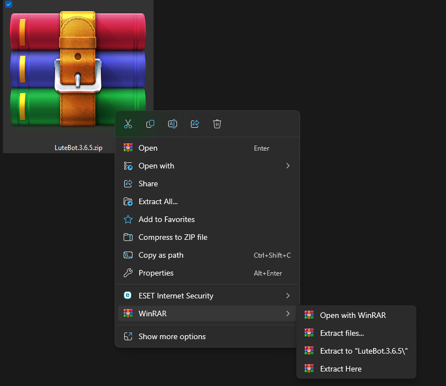Image resolution: width=446 pixels, height=386 pixels.
Task: Select the LuteBot.3.6.5.zip archive thumbnail
Action: tap(78, 69)
